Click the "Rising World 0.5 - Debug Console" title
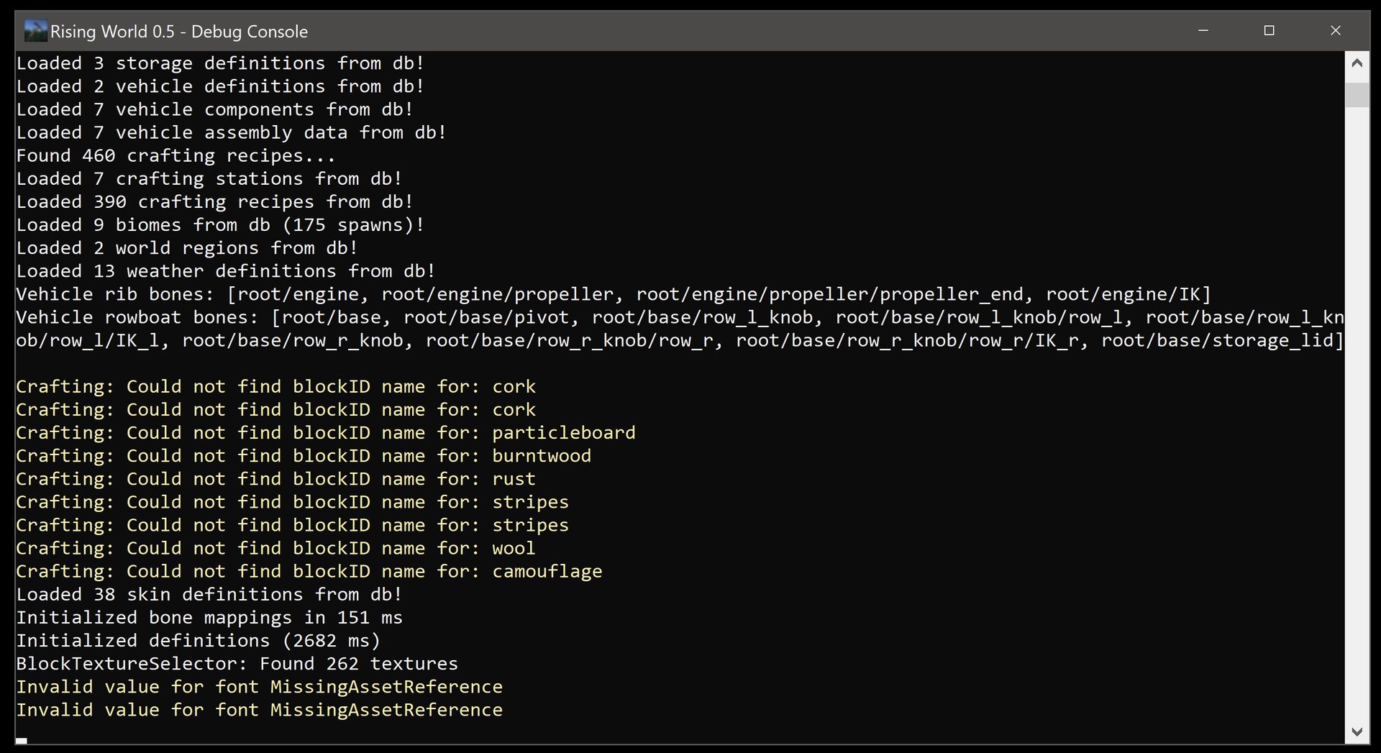Image resolution: width=1381 pixels, height=753 pixels. [178, 32]
